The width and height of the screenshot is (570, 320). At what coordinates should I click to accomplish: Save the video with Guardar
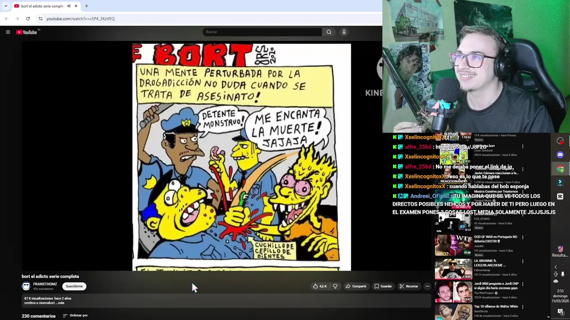(383, 286)
